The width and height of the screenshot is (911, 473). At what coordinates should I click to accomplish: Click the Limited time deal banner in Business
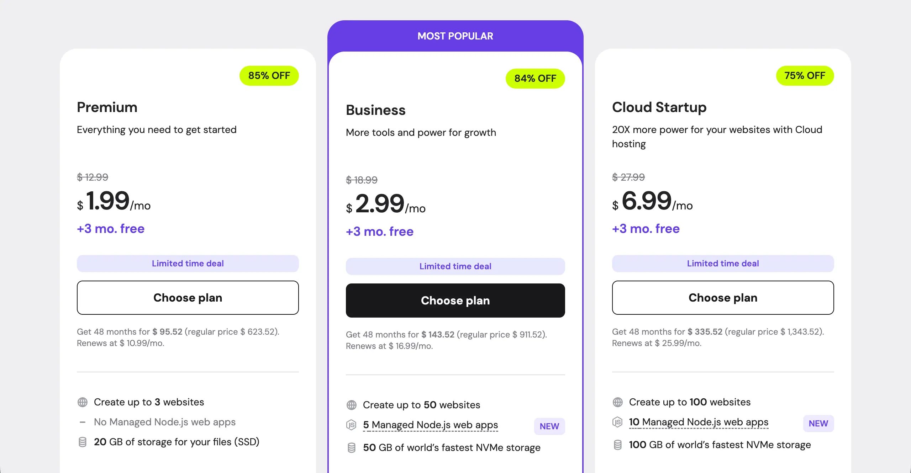click(x=455, y=266)
